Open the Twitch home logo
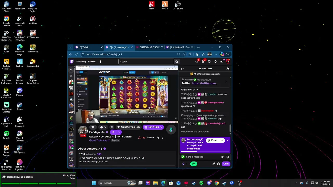Screen dimensions: 333x187 72,62
